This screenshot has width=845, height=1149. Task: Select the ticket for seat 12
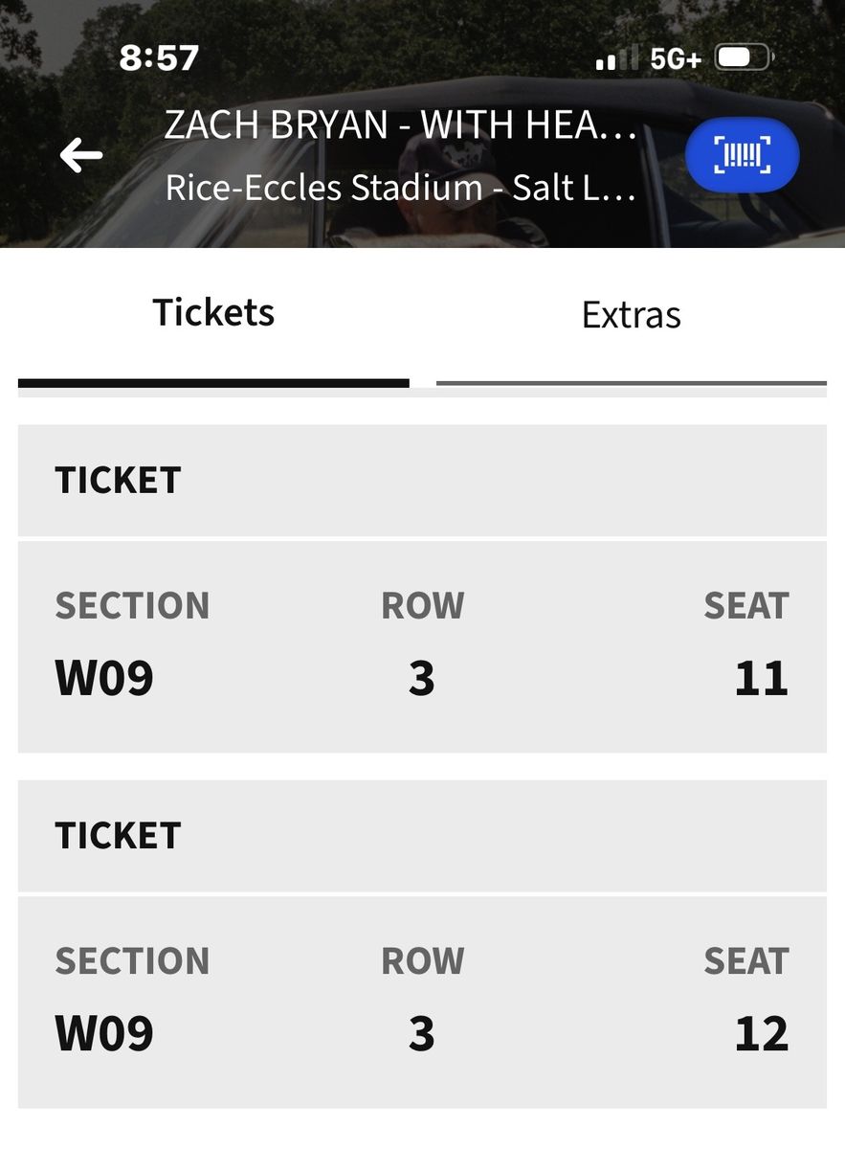point(422,1003)
